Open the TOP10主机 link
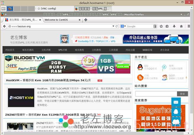The height and width of the screenshot is (135, 194). 102,41
